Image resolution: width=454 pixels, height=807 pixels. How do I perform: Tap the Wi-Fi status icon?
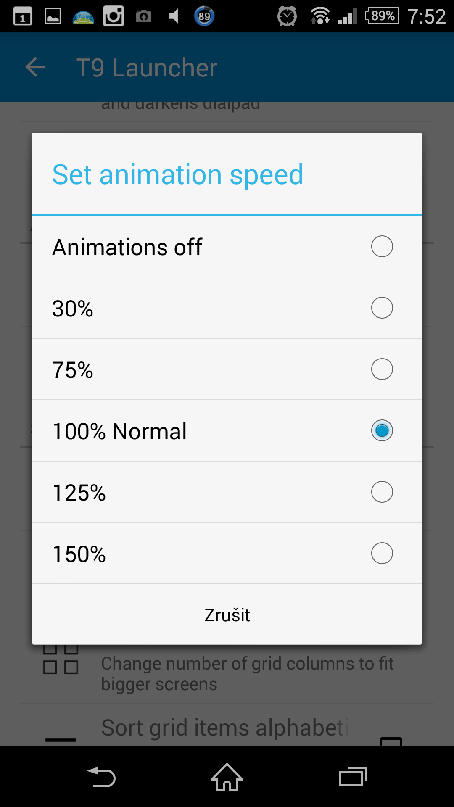pyautogui.click(x=320, y=16)
